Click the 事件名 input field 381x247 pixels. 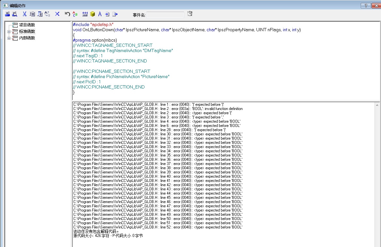(165, 15)
